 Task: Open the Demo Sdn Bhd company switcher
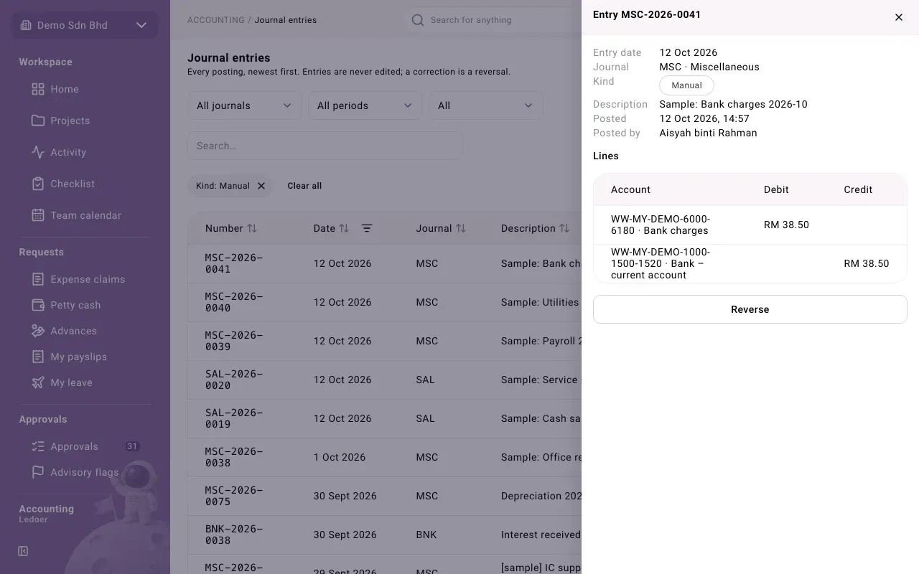[x=85, y=25]
